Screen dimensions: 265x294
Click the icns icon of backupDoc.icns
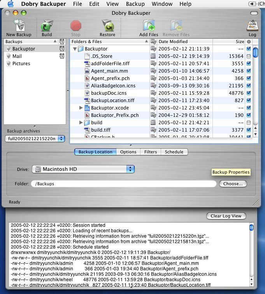[87, 93]
